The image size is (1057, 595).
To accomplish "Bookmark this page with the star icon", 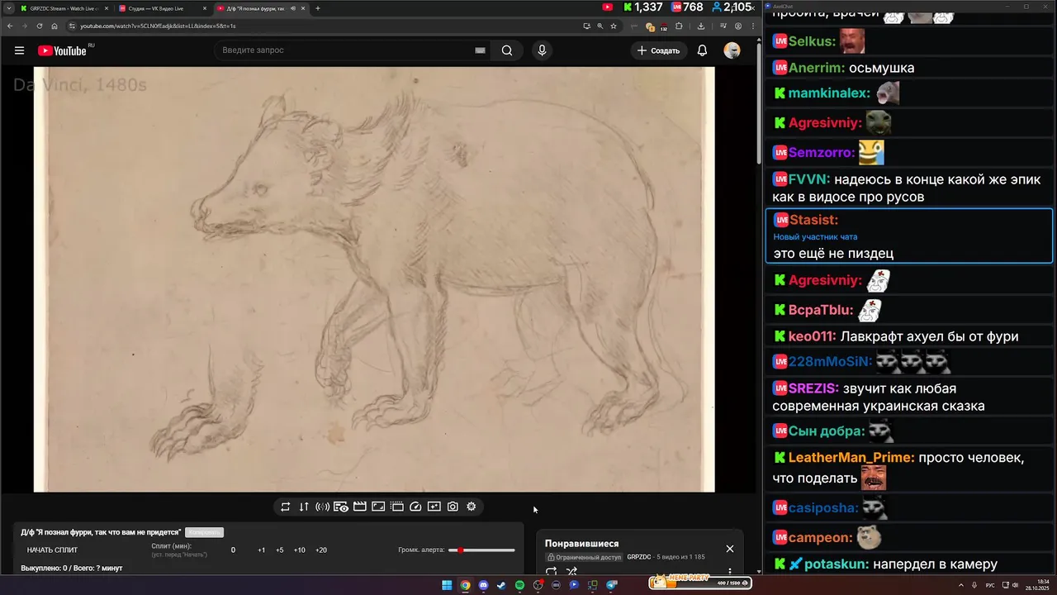I will click(x=614, y=26).
